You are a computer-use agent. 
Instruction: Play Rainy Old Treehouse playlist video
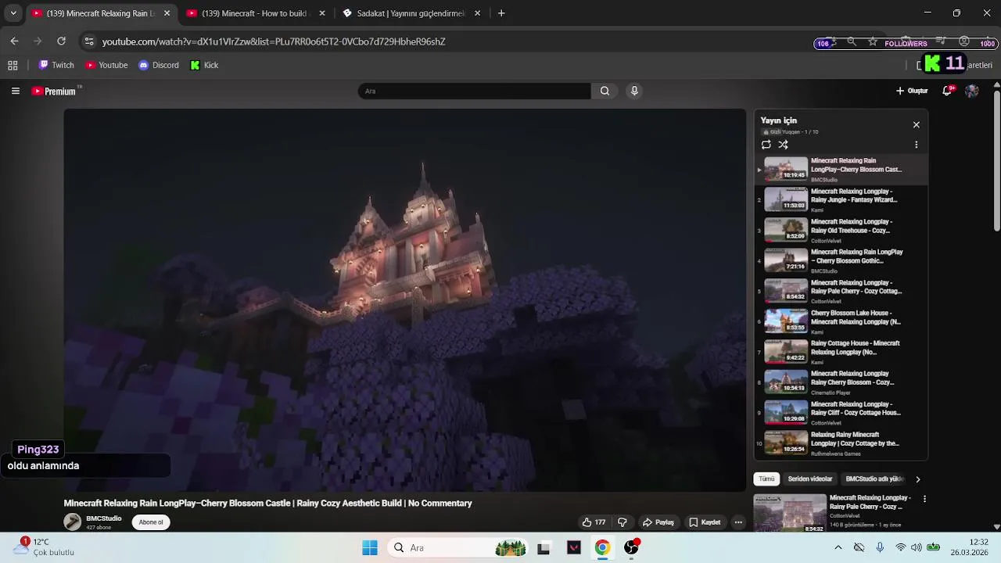click(841, 230)
